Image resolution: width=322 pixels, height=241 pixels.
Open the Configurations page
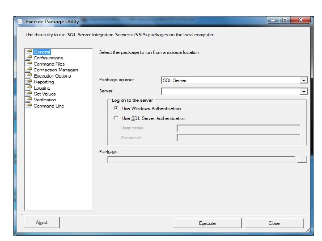48,58
